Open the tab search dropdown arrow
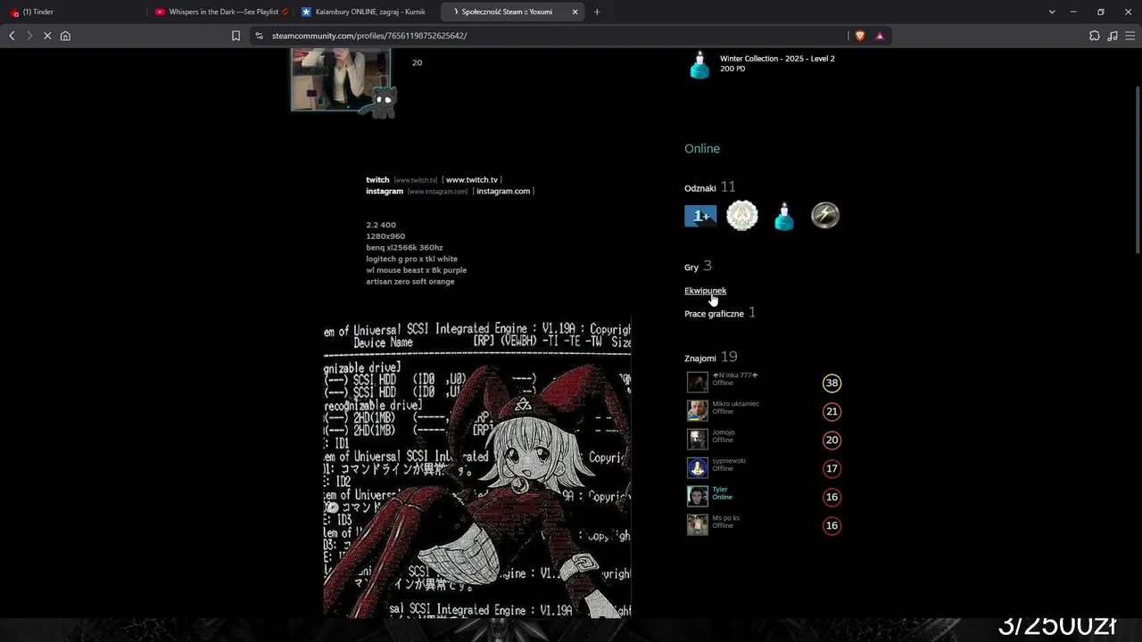1142x642 pixels. coord(1052,12)
